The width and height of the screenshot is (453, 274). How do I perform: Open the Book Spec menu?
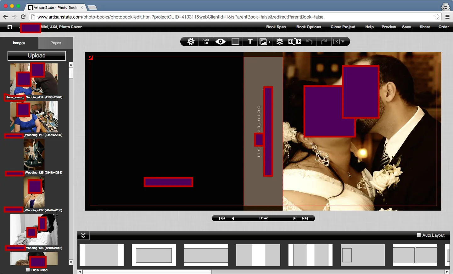(276, 27)
